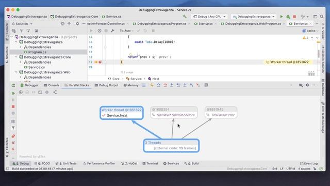
Task: Show hidden editor tabs with the tab chevron
Action: point(317,24)
